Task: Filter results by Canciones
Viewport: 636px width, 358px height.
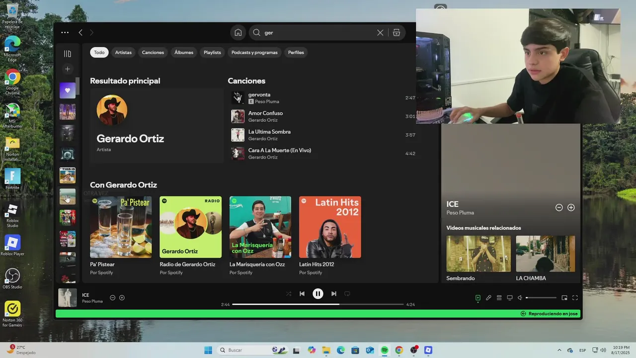Action: pyautogui.click(x=153, y=52)
